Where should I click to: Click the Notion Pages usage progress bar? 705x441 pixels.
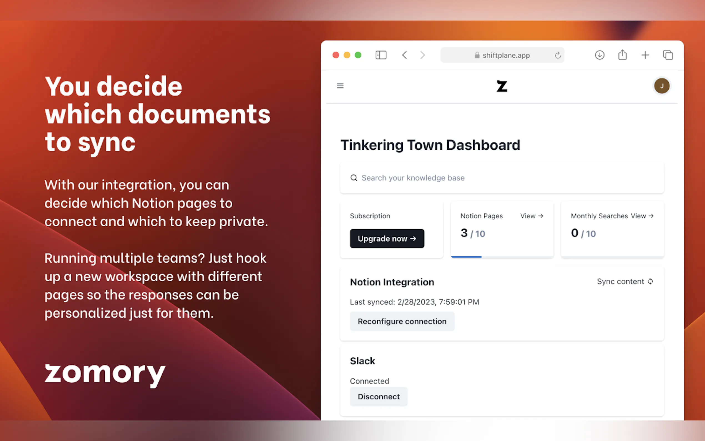(502, 257)
